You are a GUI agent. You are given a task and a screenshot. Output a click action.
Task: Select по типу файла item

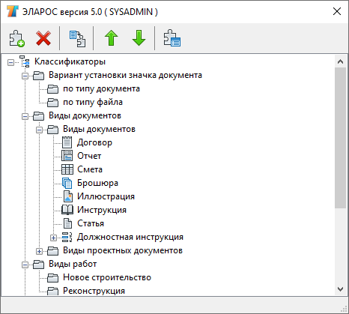(93, 102)
